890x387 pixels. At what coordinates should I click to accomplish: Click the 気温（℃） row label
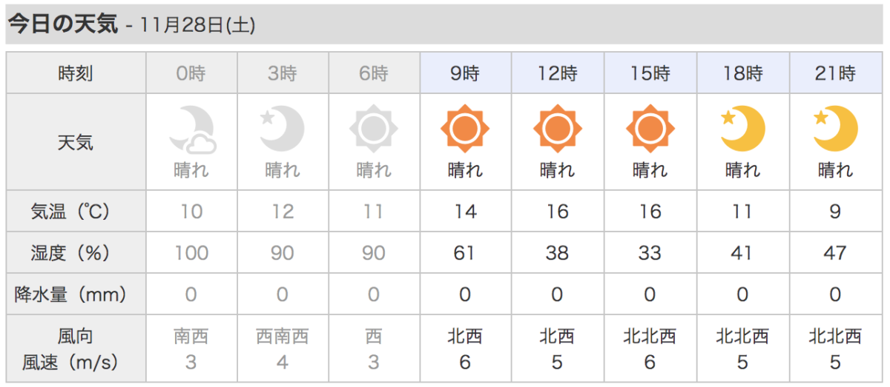coord(76,212)
